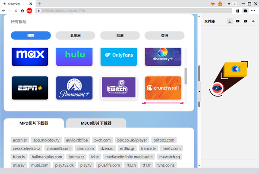The width and height of the screenshot is (259, 174).
Task: Reload the page with refresh icon
Action: (16, 11)
